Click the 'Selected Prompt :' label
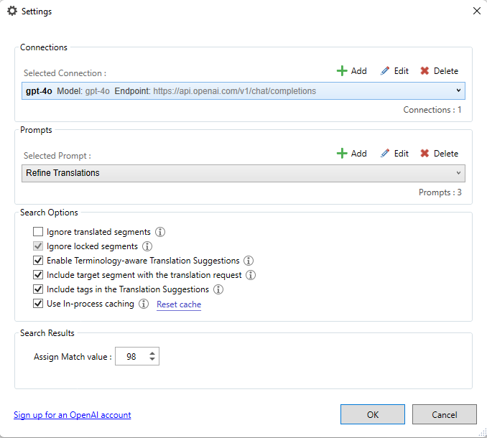This screenshot has width=487, height=438. point(57,156)
